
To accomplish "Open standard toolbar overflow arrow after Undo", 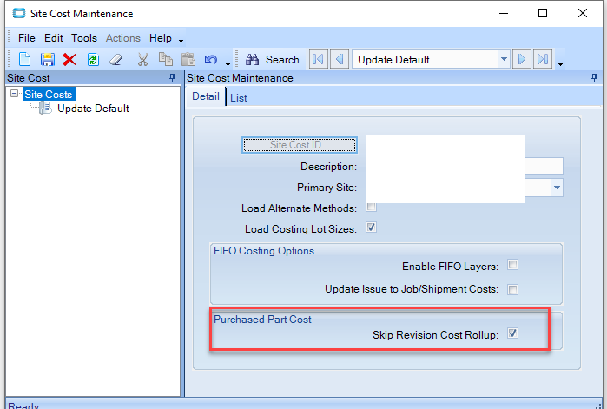I will [228, 64].
